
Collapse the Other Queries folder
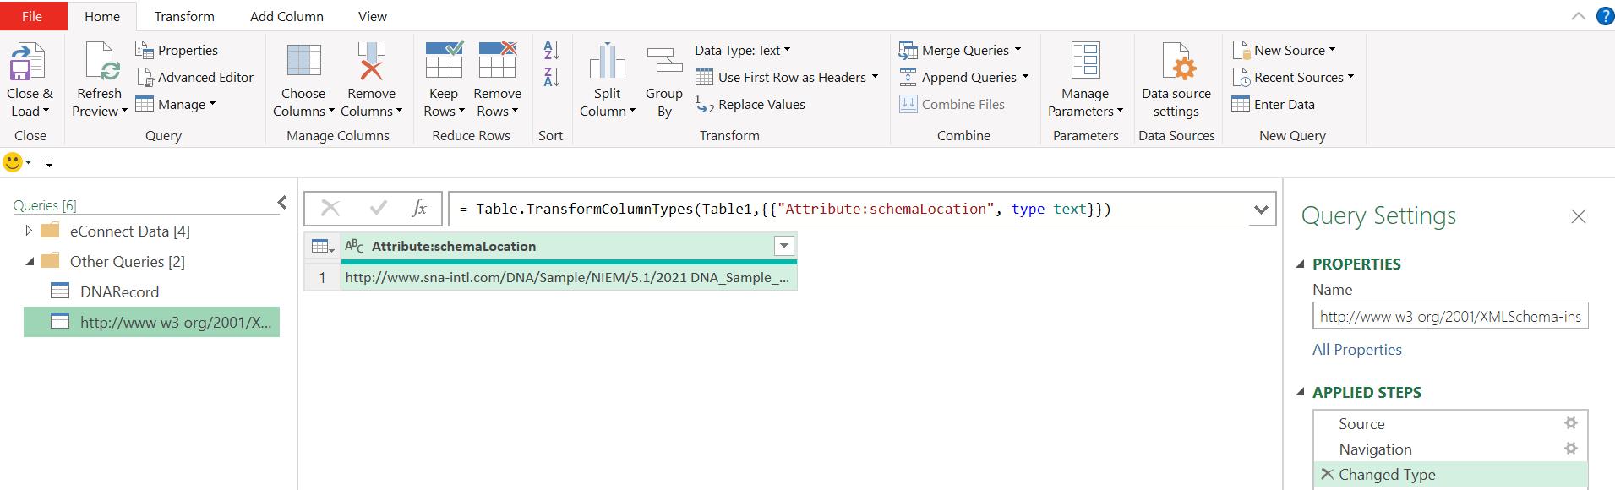(30, 262)
